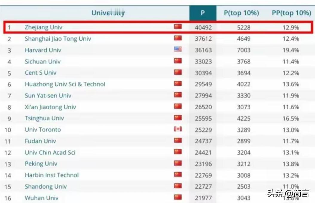This screenshot has width=315, height=203.
Task: Click the US flag in Harvard row
Action: click(178, 49)
